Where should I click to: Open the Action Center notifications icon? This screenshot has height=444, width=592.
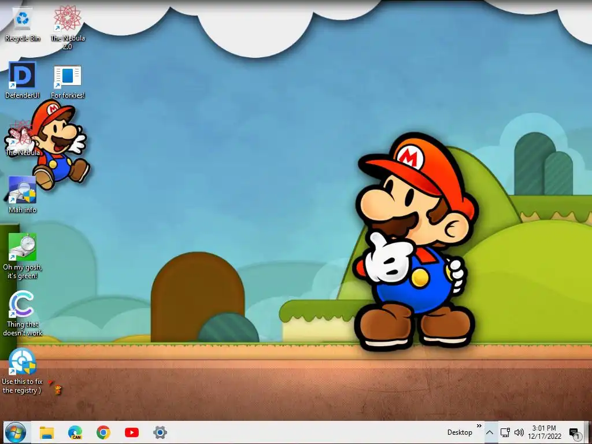click(574, 432)
